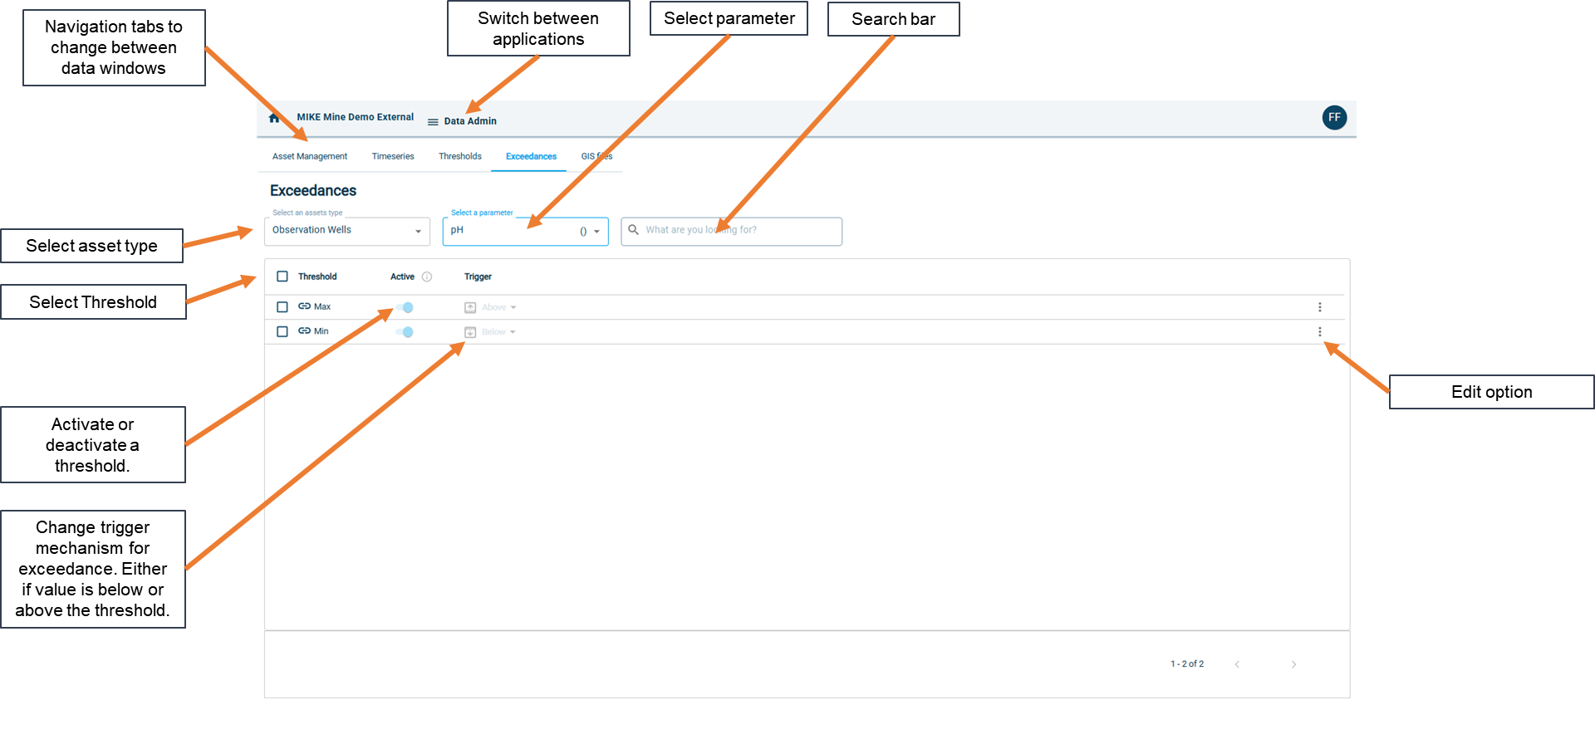Open the Timeseries tab
The width and height of the screenshot is (1595, 744).
393,156
